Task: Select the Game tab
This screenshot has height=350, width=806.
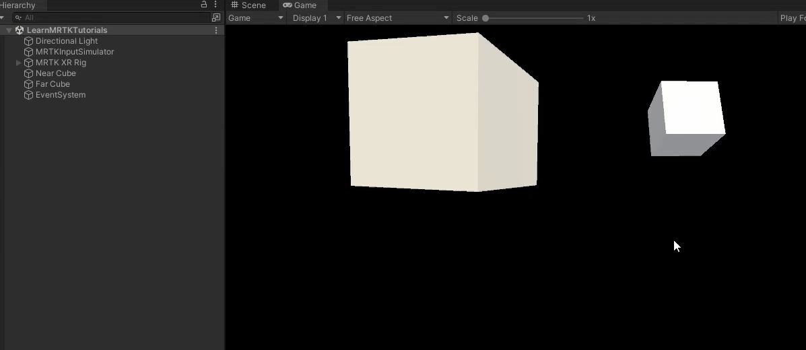Action: pyautogui.click(x=300, y=5)
